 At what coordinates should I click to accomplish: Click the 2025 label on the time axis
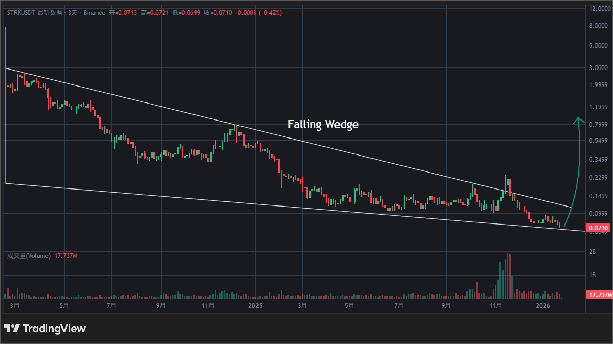click(255, 305)
